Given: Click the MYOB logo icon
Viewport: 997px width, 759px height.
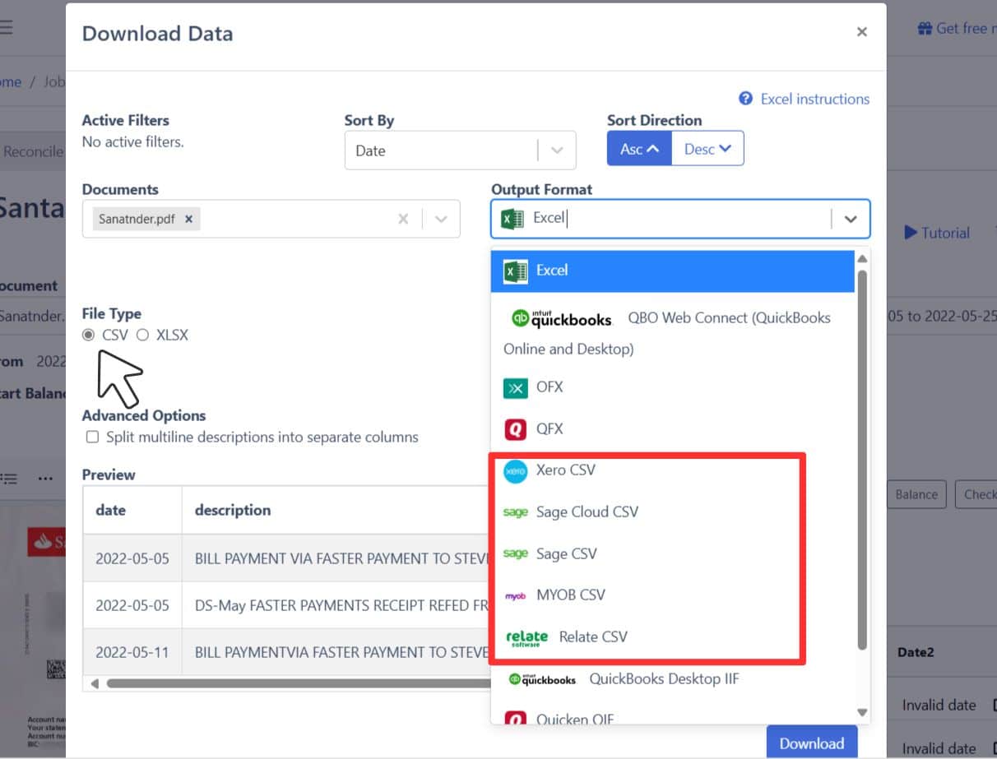Looking at the screenshot, I should 515,596.
